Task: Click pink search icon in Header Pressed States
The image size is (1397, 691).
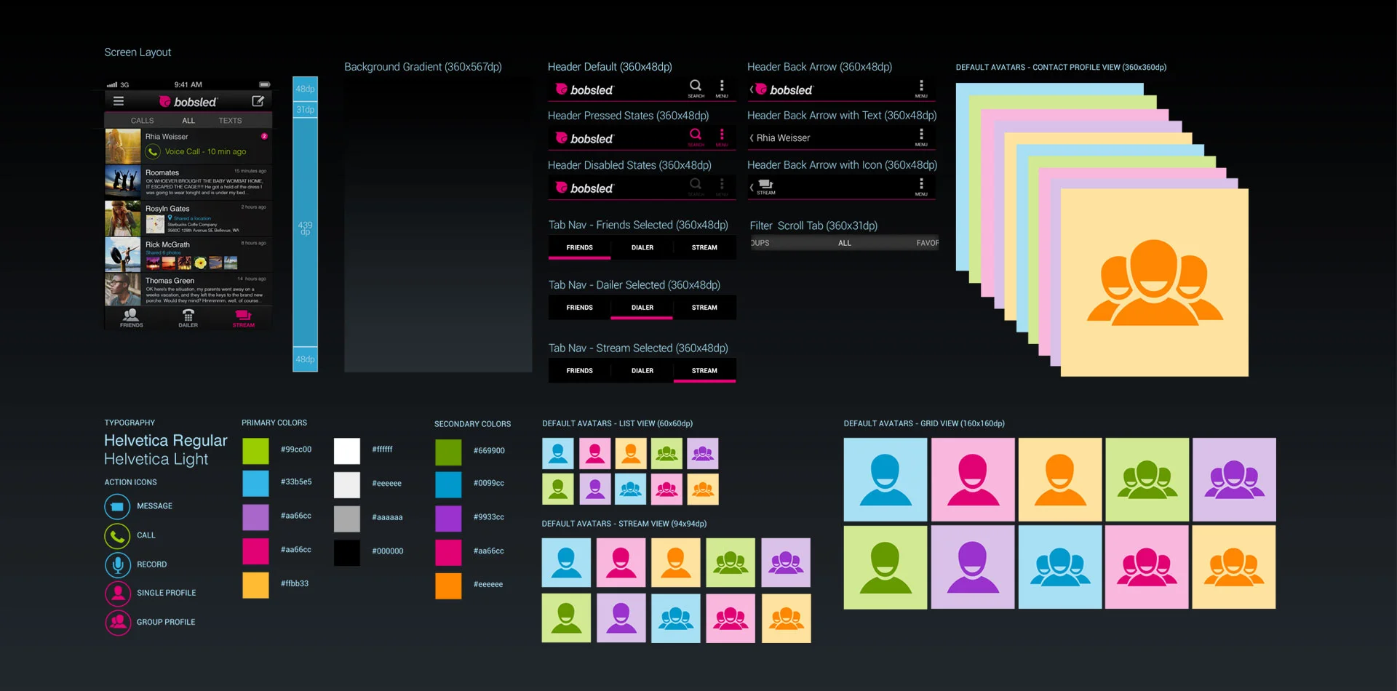Action: pyautogui.click(x=696, y=135)
